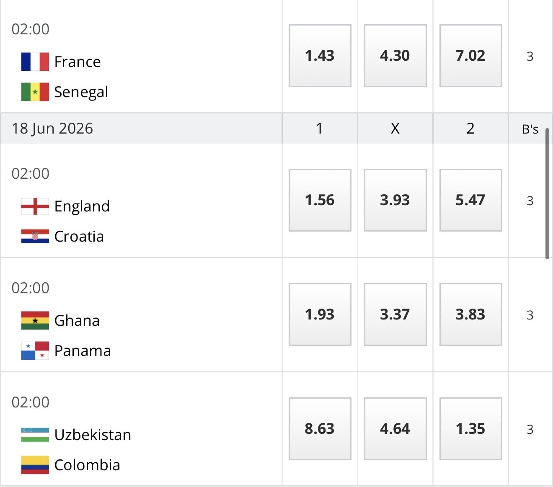
Task: Click the Panama flag icon
Action: pos(35,350)
